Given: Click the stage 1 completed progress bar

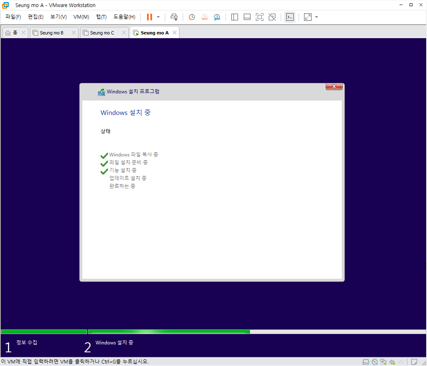Looking at the screenshot, I should pyautogui.click(x=44, y=332).
